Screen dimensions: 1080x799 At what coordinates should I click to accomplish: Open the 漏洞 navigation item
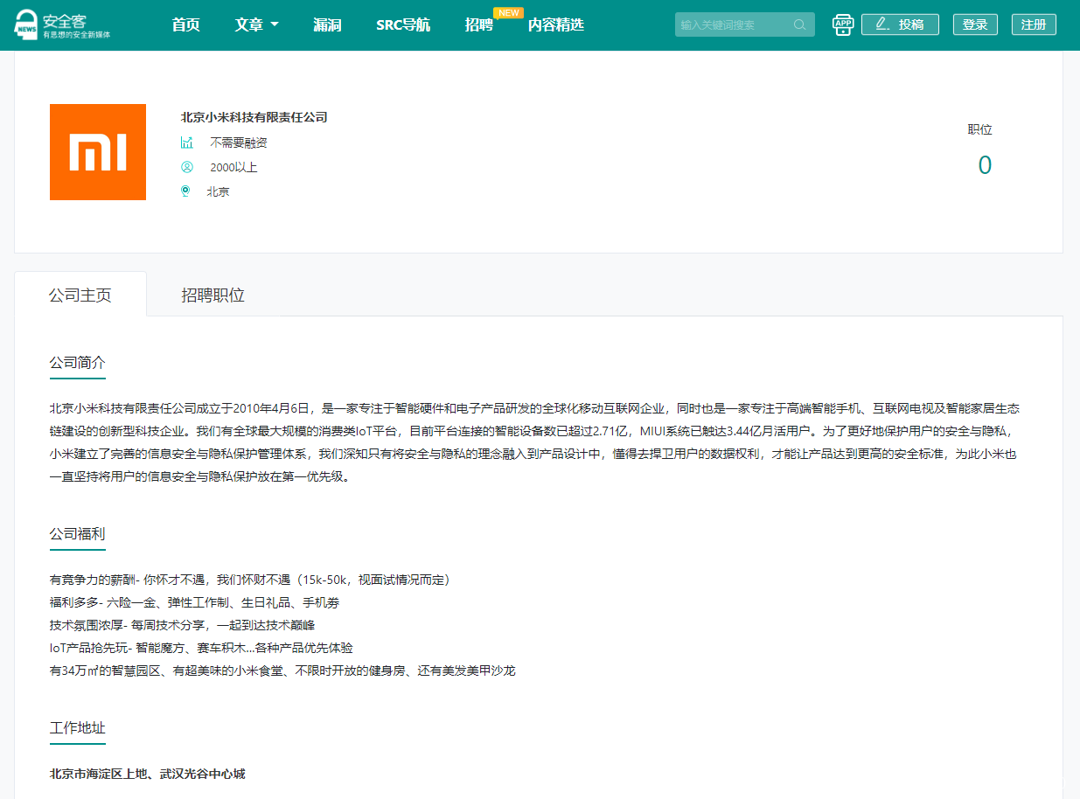327,24
